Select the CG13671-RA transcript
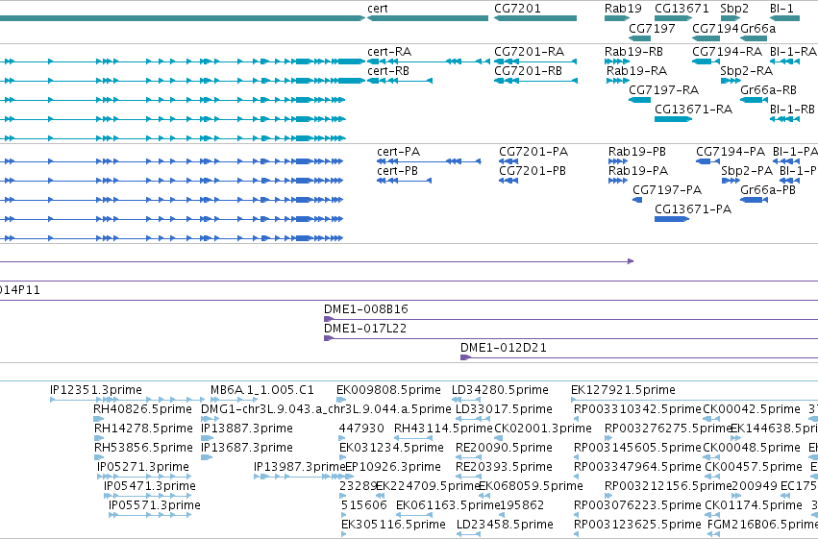This screenshot has height=539, width=818. [673, 119]
